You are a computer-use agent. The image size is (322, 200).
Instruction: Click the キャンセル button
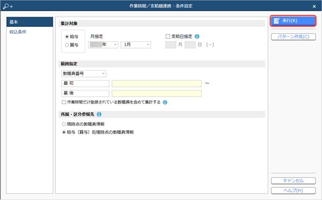(293, 181)
